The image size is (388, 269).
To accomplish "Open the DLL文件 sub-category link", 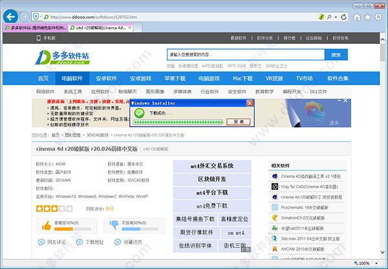I will click(x=318, y=92).
